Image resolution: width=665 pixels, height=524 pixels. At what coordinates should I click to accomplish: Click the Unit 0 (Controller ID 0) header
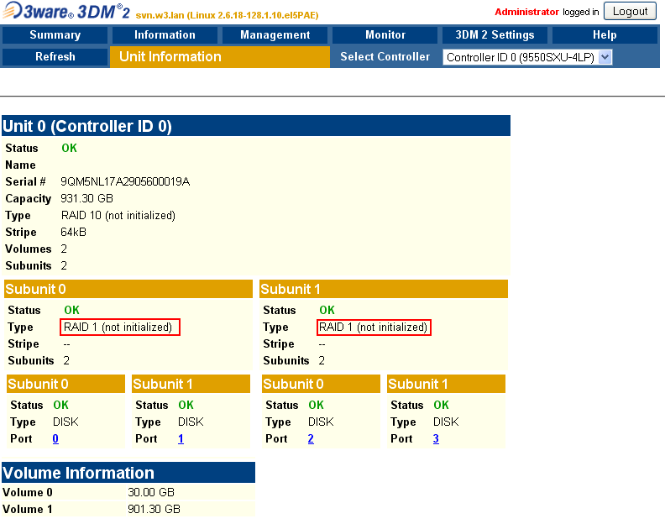tap(87, 126)
